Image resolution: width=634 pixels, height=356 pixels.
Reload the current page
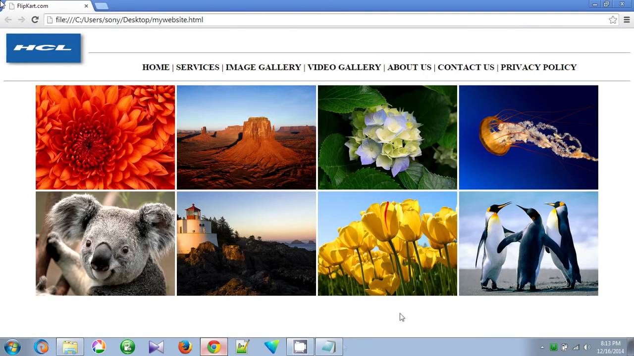pos(35,20)
